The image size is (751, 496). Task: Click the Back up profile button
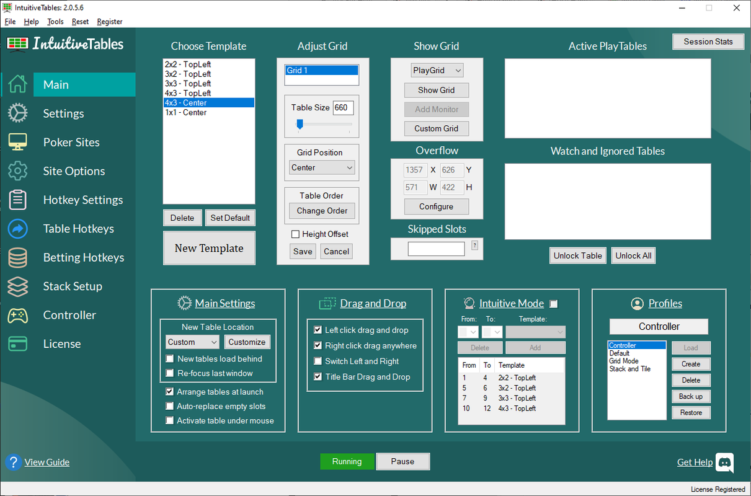(691, 396)
